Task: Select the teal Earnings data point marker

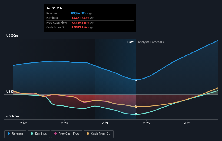Action: 136,114
